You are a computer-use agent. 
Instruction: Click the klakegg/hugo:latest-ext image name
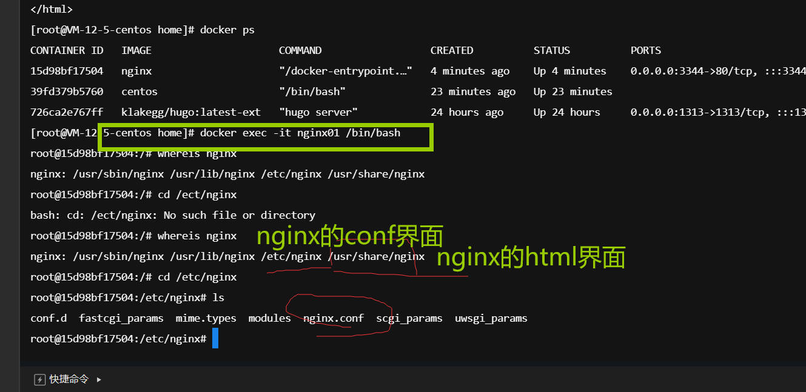tap(191, 112)
